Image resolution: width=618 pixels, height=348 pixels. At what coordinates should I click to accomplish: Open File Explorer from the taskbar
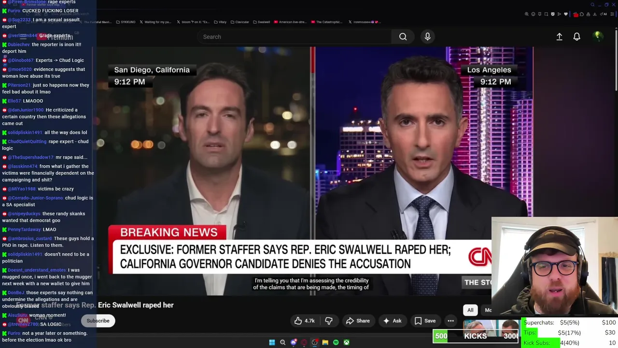325,343
